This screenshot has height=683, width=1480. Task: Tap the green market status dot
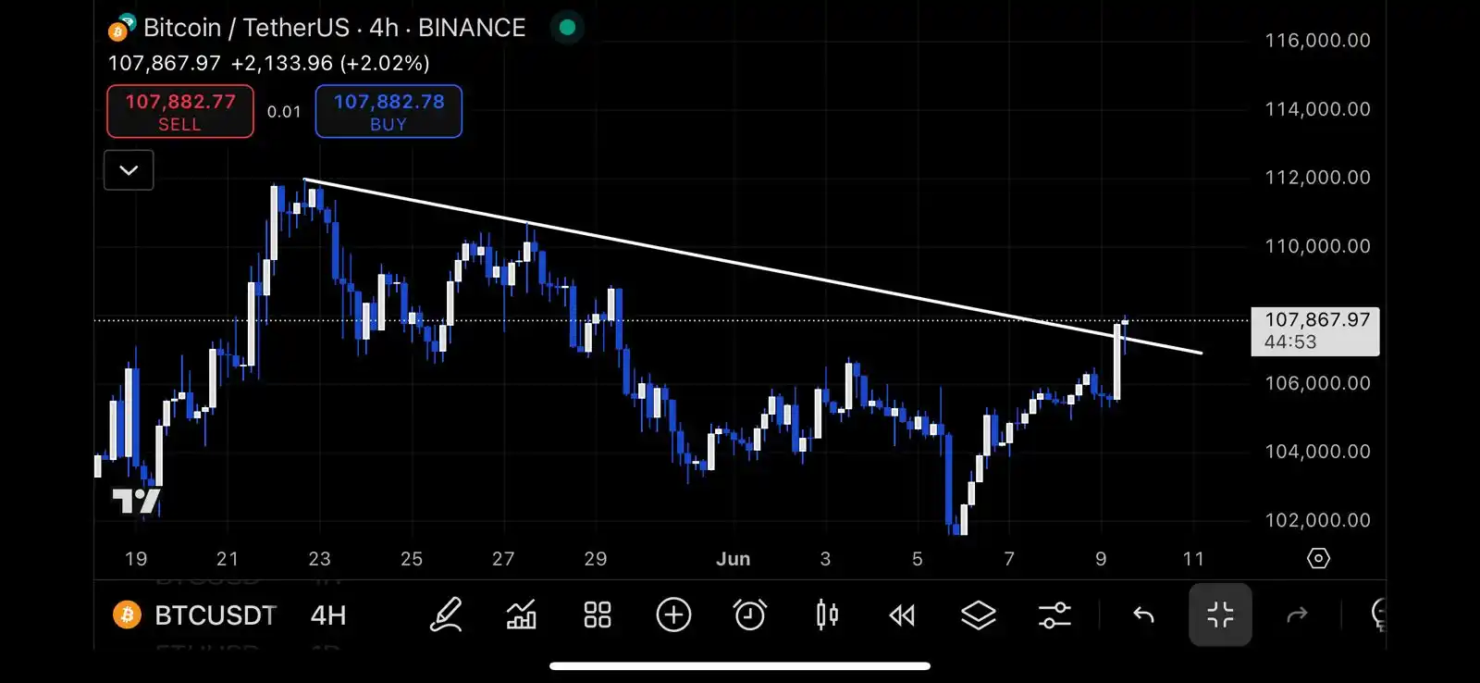(x=568, y=28)
